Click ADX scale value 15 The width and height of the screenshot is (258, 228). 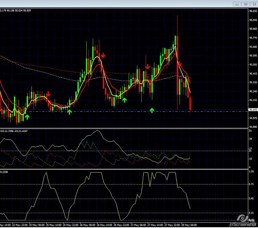tap(250, 159)
